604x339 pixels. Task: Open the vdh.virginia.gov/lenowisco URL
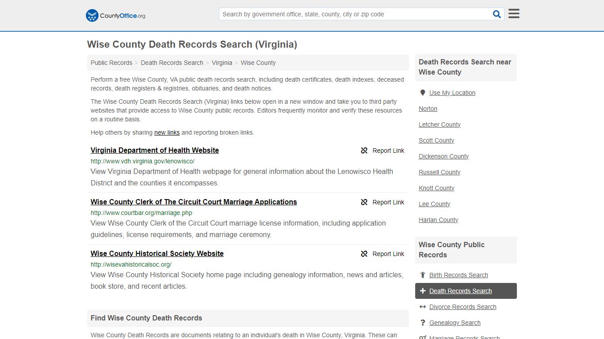[142, 161]
